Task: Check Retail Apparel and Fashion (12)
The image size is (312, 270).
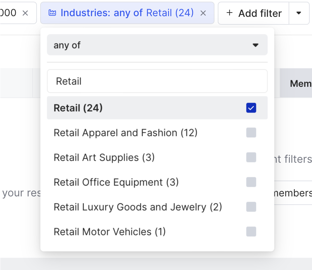Action: coord(251,133)
